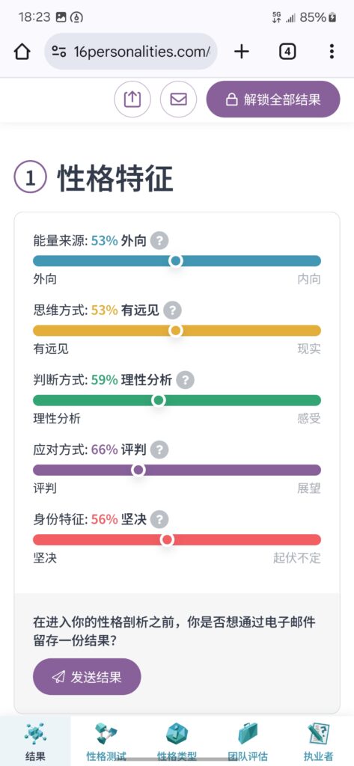Click the purple 应对方式 slider handle
Screen dimensions: 354x766
(138, 470)
